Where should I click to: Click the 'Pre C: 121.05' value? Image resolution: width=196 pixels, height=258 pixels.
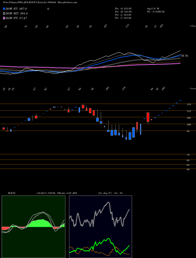point(123,18)
